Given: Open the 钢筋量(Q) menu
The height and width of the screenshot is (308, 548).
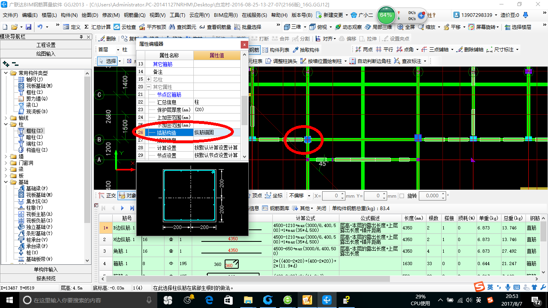Looking at the screenshot, I should (x=134, y=15).
